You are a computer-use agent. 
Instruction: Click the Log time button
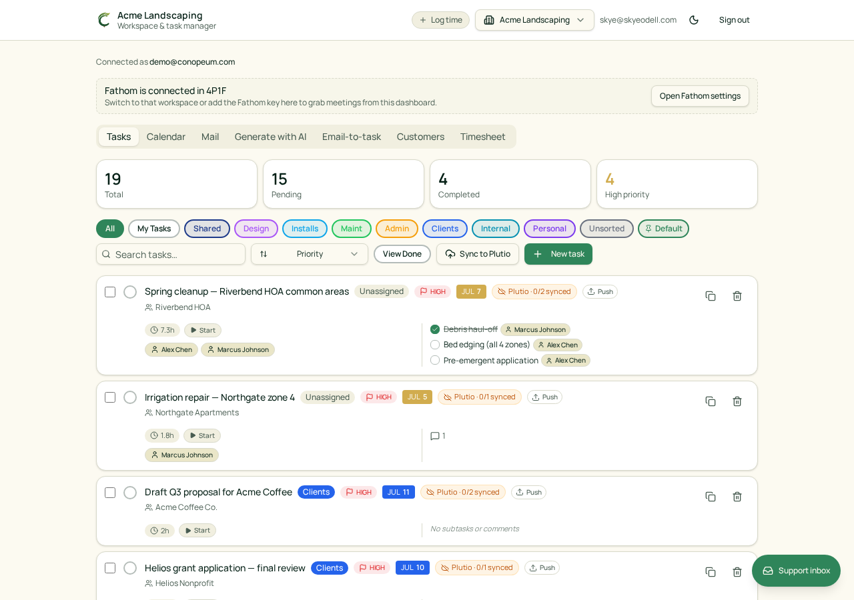pos(440,20)
